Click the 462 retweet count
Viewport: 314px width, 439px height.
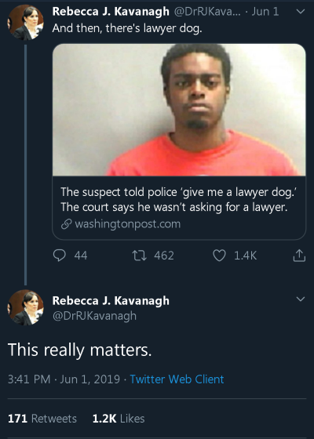pos(164,256)
